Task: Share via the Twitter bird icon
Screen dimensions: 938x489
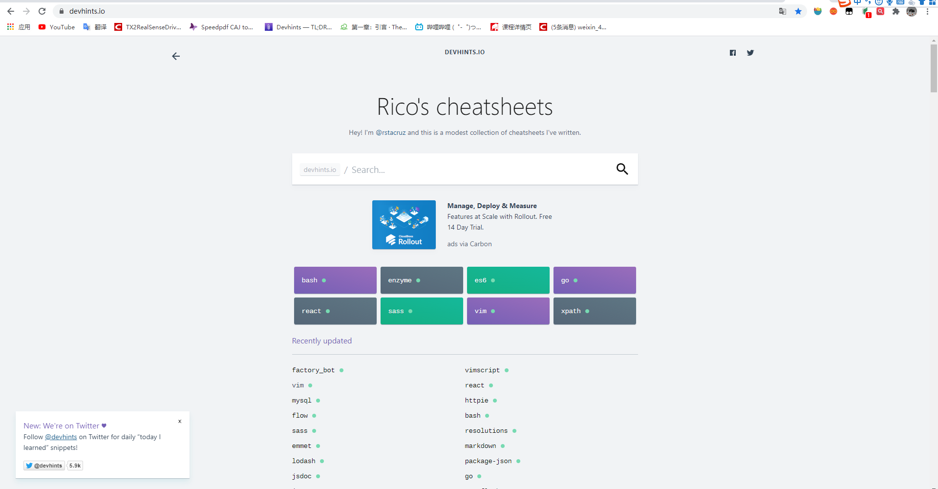Action: (x=750, y=53)
